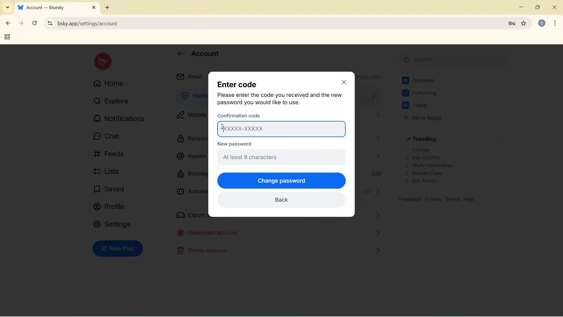Open the browser tab search dropdown

coord(7,7)
